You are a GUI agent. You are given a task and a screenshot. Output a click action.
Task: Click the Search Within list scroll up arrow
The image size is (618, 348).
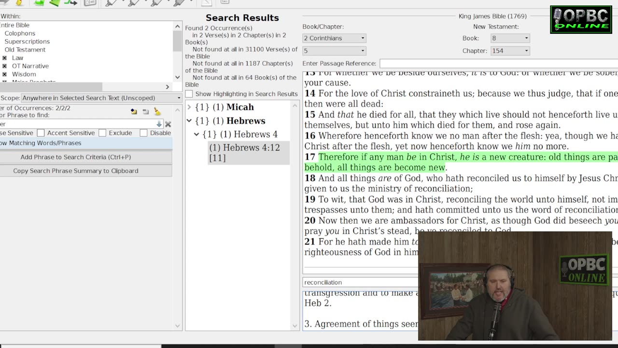click(177, 27)
